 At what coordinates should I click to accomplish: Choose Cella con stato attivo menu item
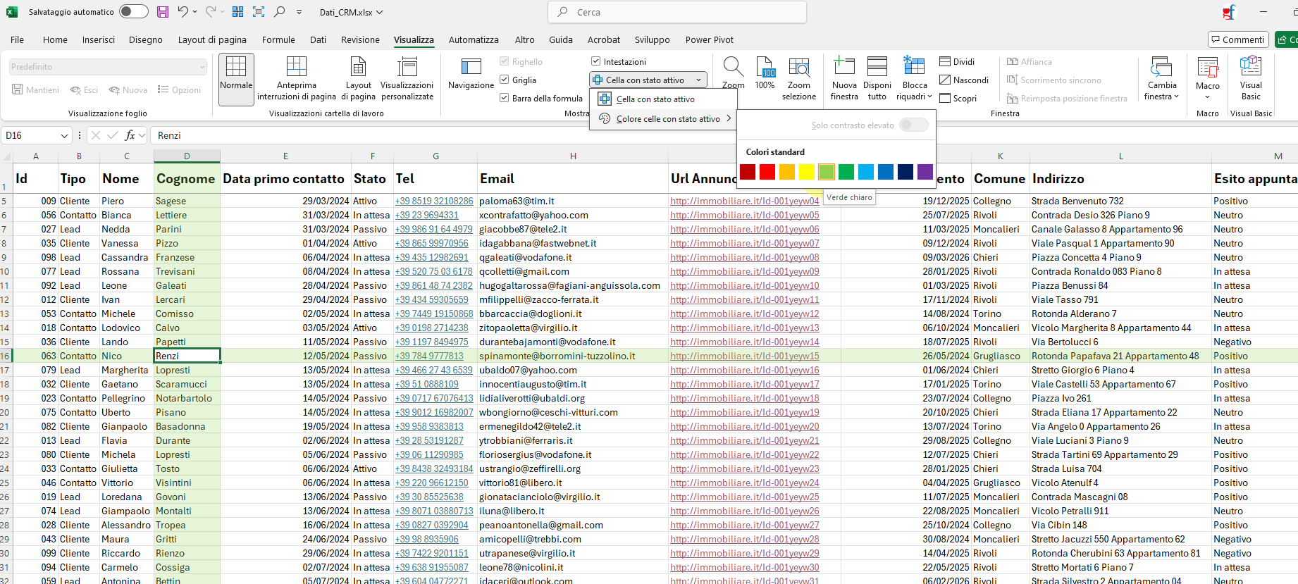pyautogui.click(x=665, y=99)
